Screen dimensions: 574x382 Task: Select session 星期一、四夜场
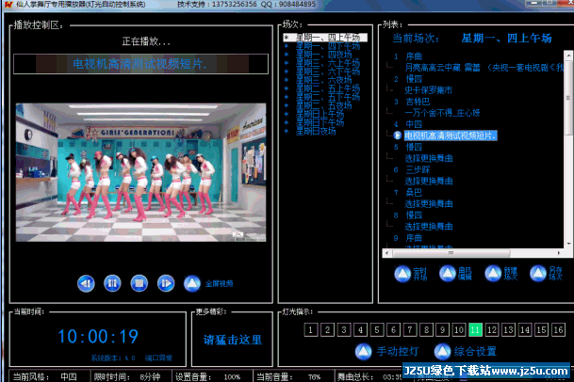click(323, 55)
